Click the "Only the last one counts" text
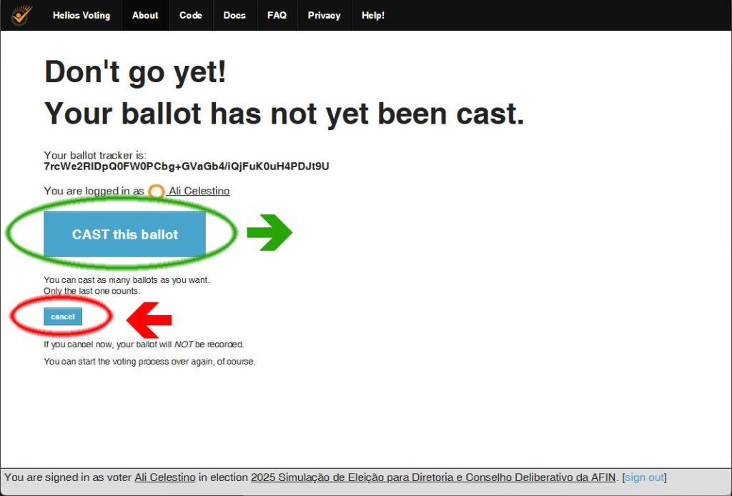Viewport: 732px width, 496px height. 91,291
